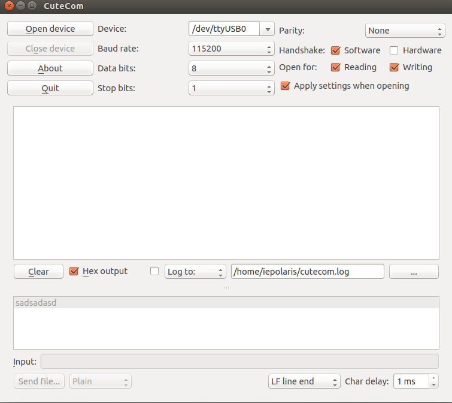Open the LF line end dropdown
452x403 pixels.
coord(304,381)
